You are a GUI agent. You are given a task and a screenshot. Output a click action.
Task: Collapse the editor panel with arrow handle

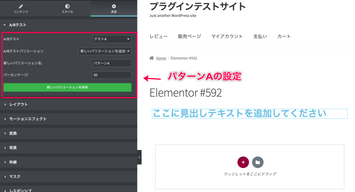139,157
